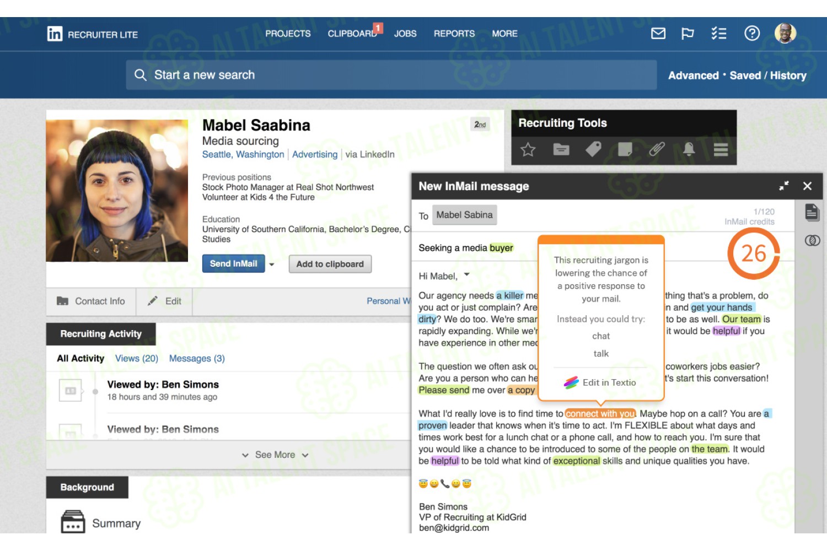Click Add to clipboard button

click(330, 264)
